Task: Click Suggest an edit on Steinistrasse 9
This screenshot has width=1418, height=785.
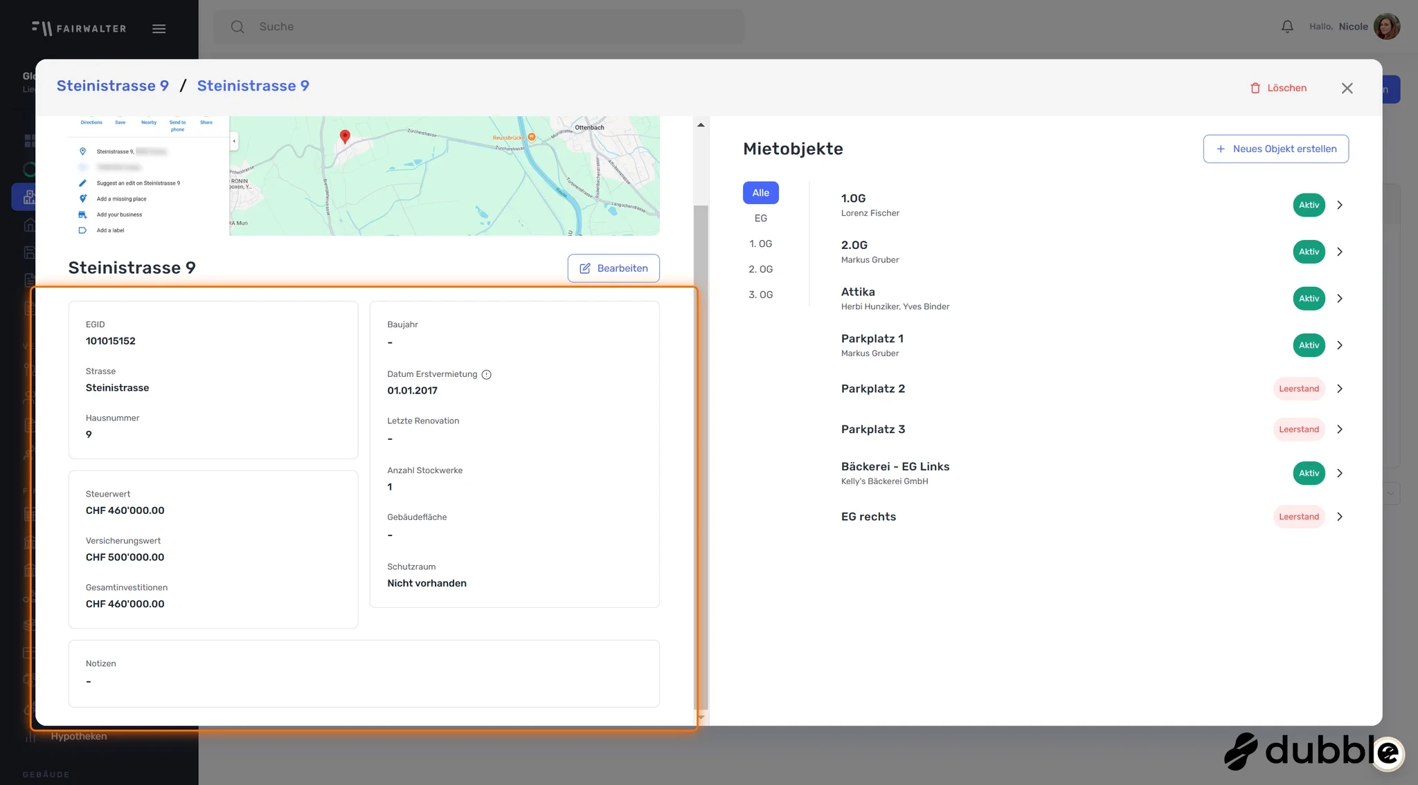Action: point(138,183)
